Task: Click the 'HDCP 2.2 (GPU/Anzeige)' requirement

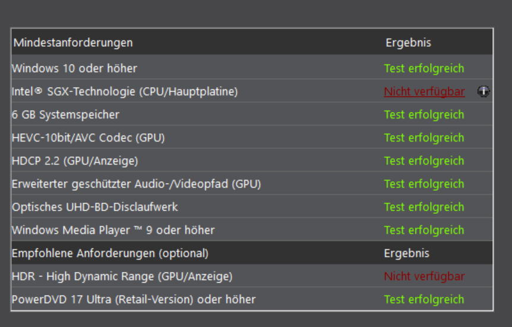Action: point(75,161)
